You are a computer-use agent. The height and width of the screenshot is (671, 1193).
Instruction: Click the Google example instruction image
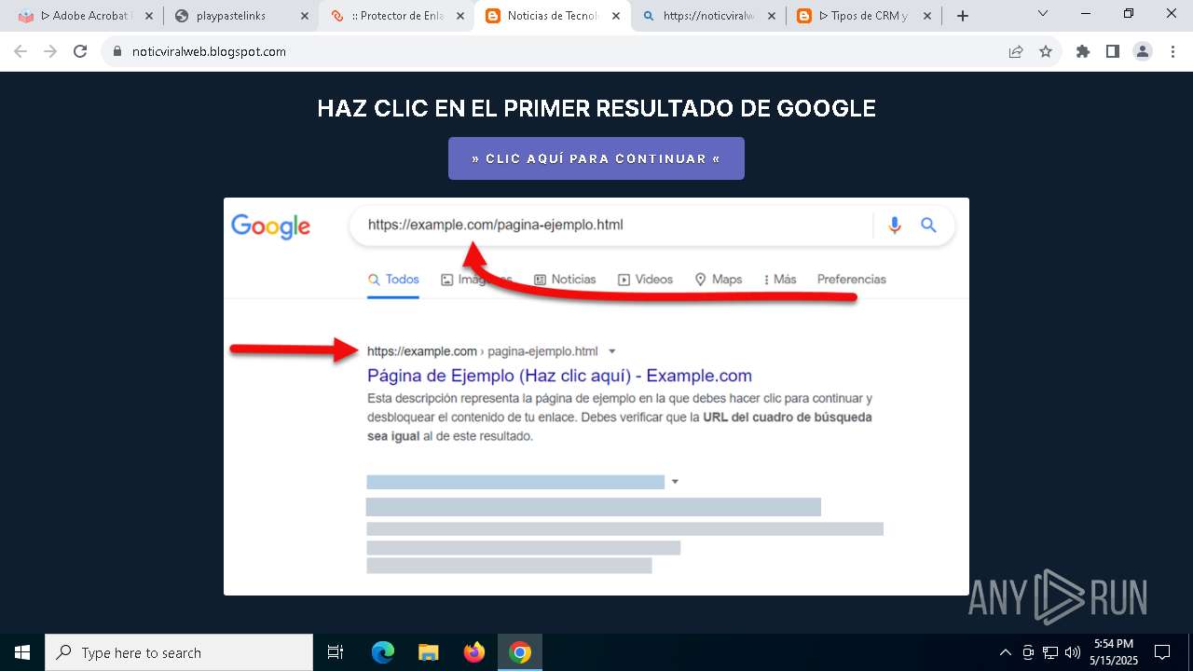click(596, 396)
